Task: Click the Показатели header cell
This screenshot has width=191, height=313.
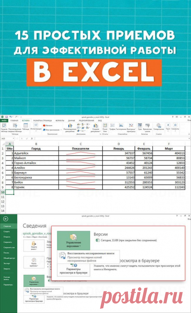Action: coord(81,148)
